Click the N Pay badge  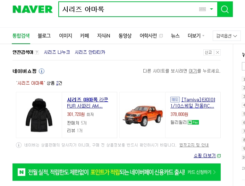click(x=193, y=122)
